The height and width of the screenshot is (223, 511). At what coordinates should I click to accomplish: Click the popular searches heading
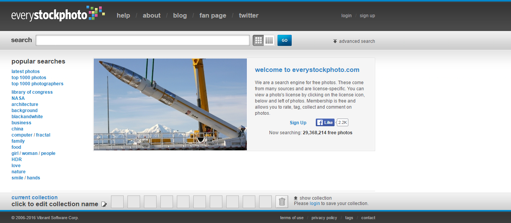pos(38,61)
